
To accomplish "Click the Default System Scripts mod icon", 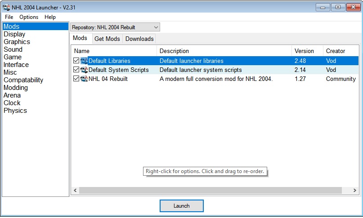I will click(84, 70).
